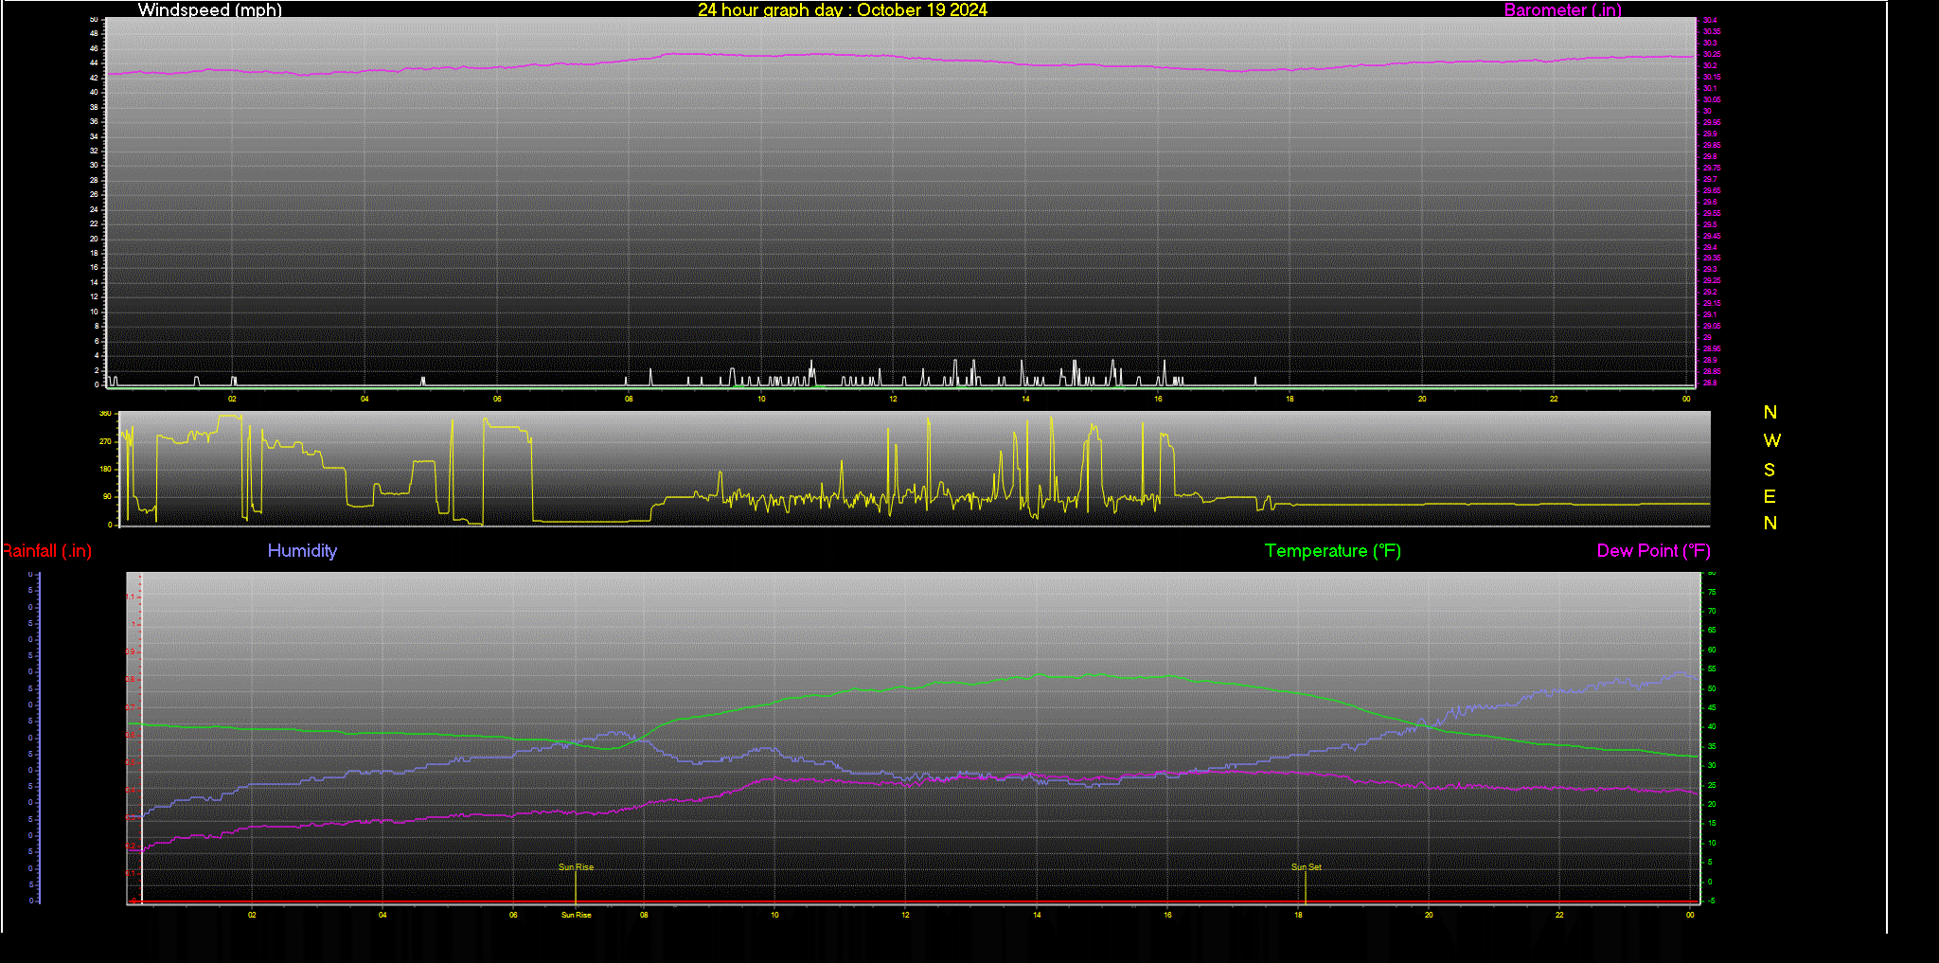Click the "N" compass letter directly below "E"

[x=1770, y=523]
